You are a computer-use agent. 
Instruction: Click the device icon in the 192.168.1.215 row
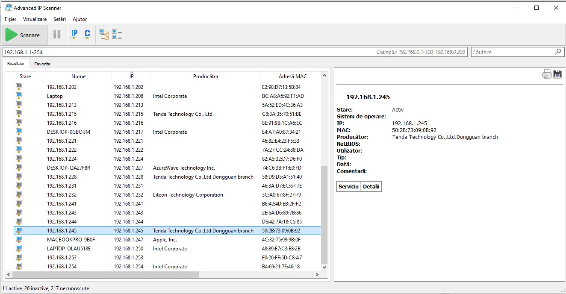point(19,114)
